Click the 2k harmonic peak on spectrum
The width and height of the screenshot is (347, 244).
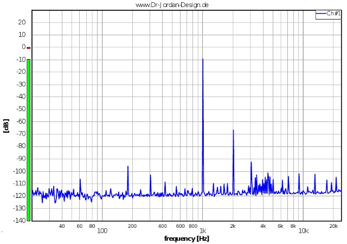(233, 130)
